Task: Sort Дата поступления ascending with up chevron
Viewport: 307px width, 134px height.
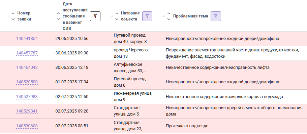Action: point(58,13)
